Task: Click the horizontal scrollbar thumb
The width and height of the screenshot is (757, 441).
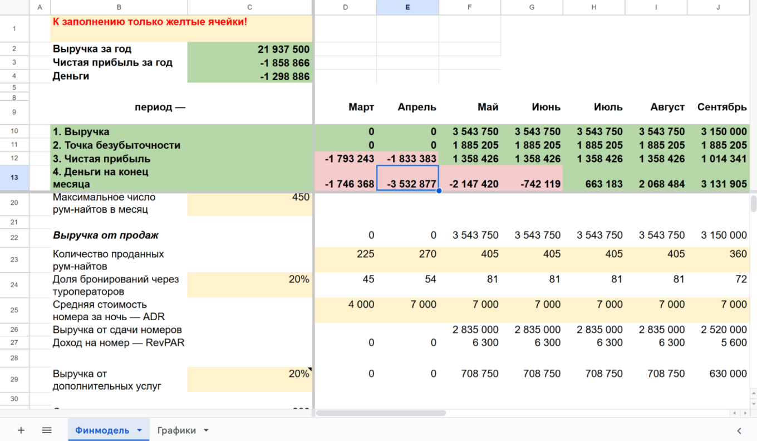Action: (381, 413)
